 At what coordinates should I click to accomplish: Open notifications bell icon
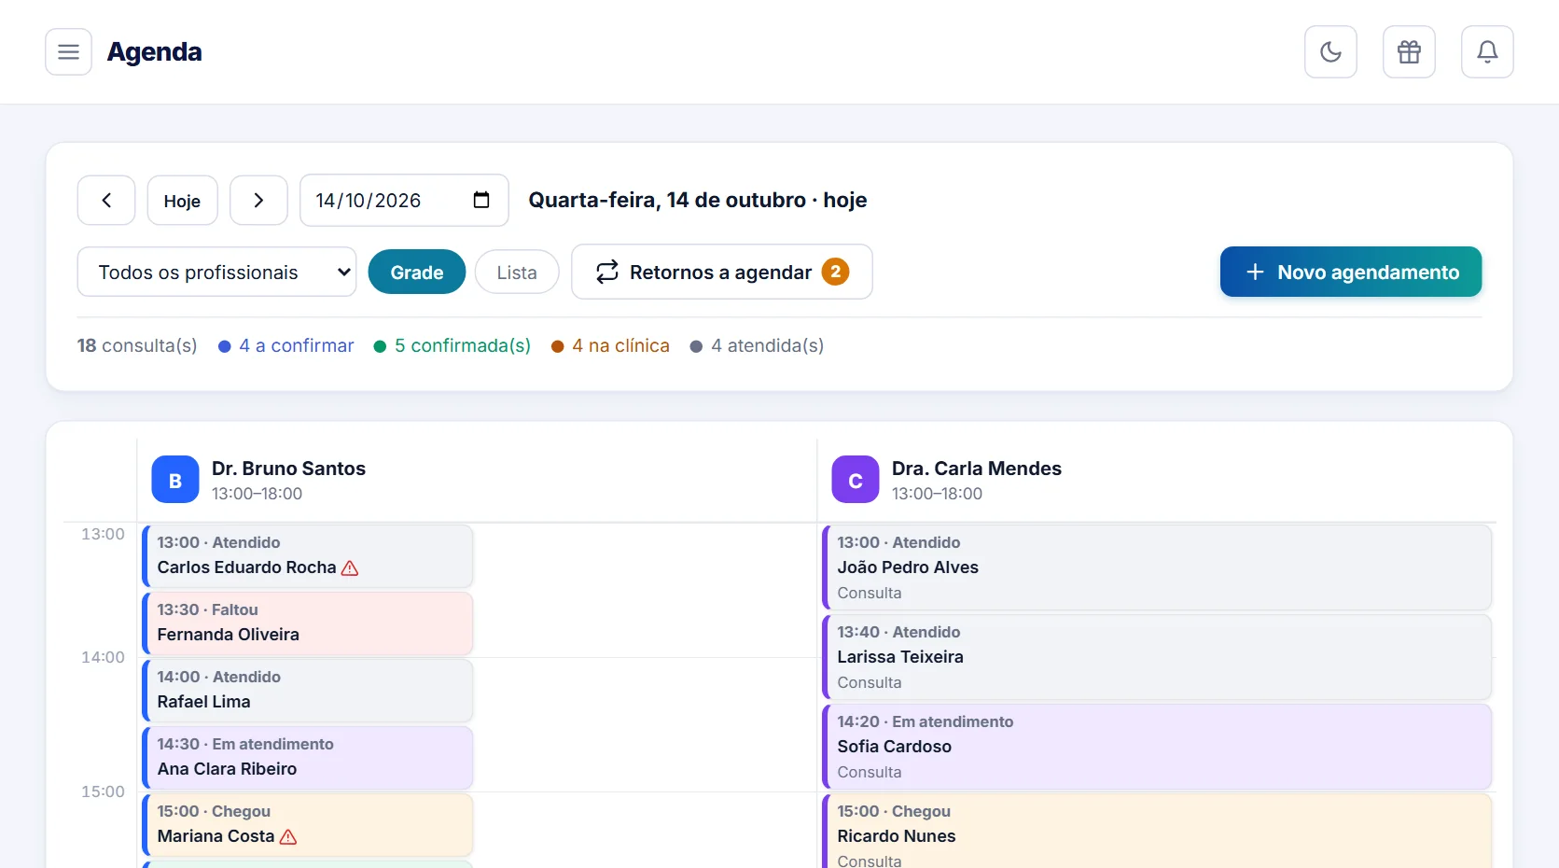coord(1487,51)
